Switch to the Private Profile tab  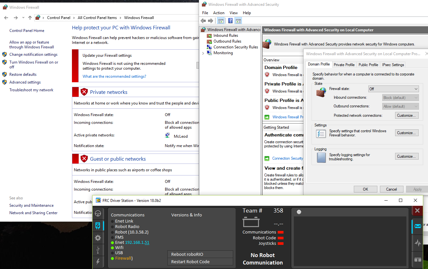(344, 65)
